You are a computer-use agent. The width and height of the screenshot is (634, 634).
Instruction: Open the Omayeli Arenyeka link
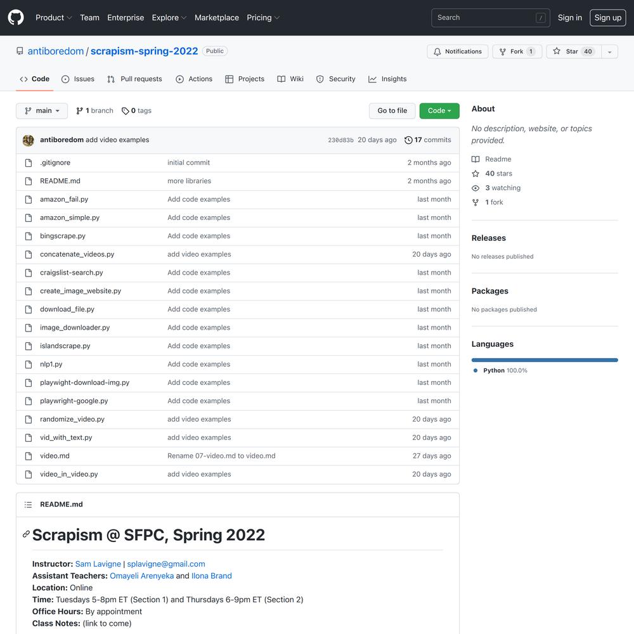(142, 576)
